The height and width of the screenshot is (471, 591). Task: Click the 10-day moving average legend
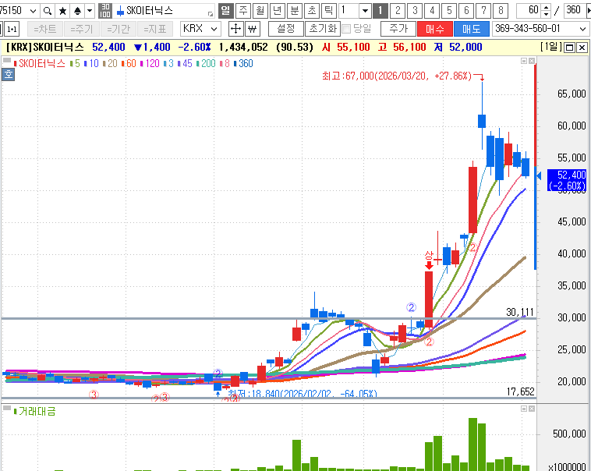pyautogui.click(x=91, y=64)
